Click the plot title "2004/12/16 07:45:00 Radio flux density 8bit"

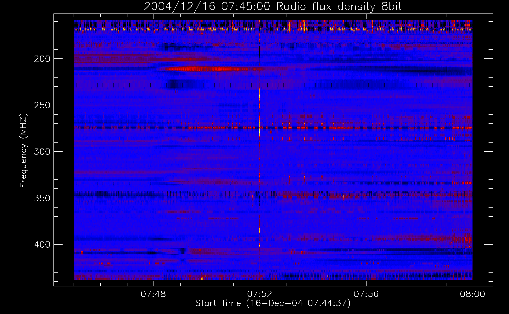[x=273, y=7]
